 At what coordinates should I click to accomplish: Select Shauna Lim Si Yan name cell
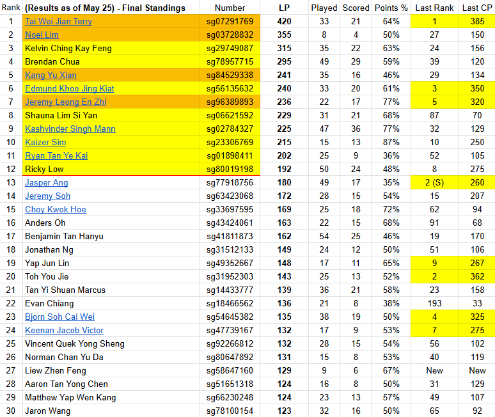pyautogui.click(x=111, y=116)
